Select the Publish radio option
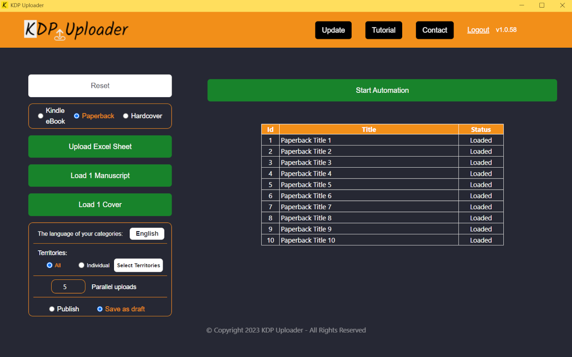572x357 pixels. [x=52, y=309]
